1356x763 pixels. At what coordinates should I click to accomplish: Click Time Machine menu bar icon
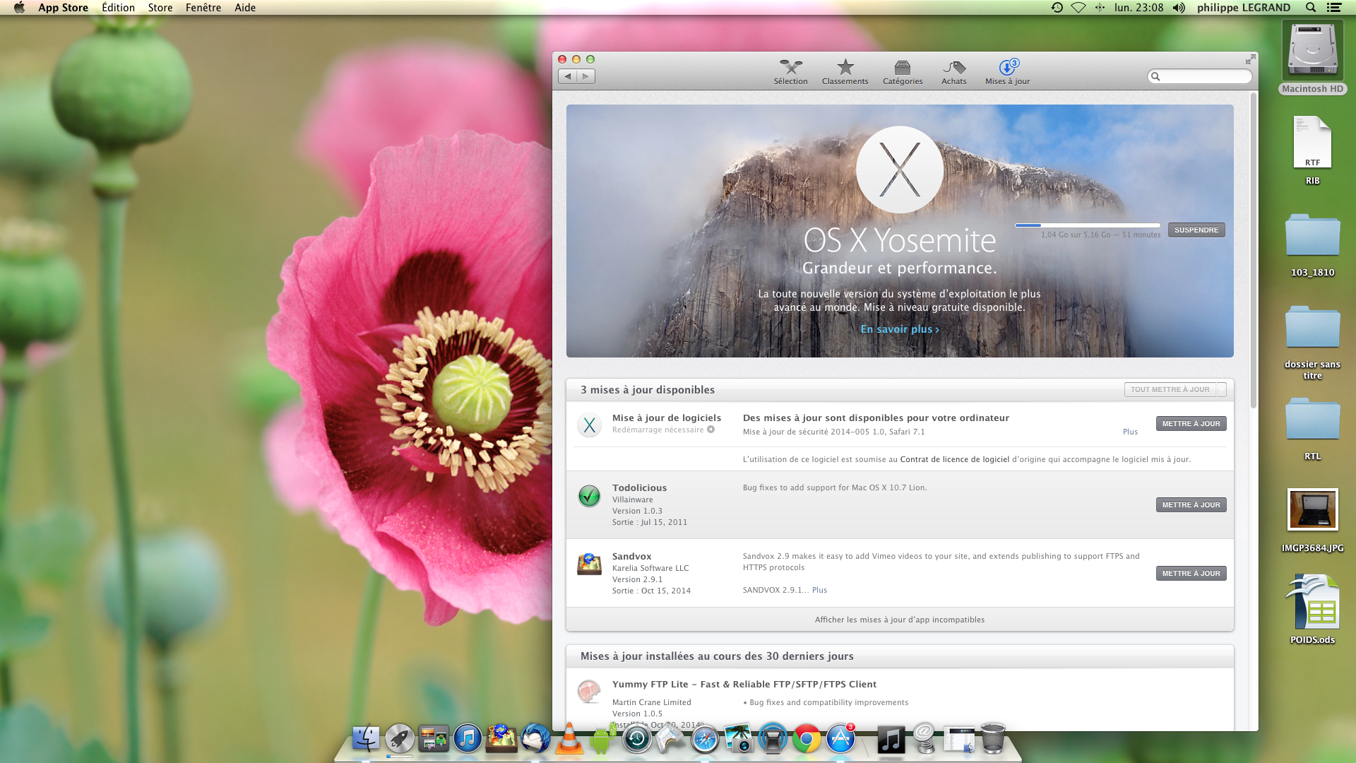click(x=1057, y=8)
